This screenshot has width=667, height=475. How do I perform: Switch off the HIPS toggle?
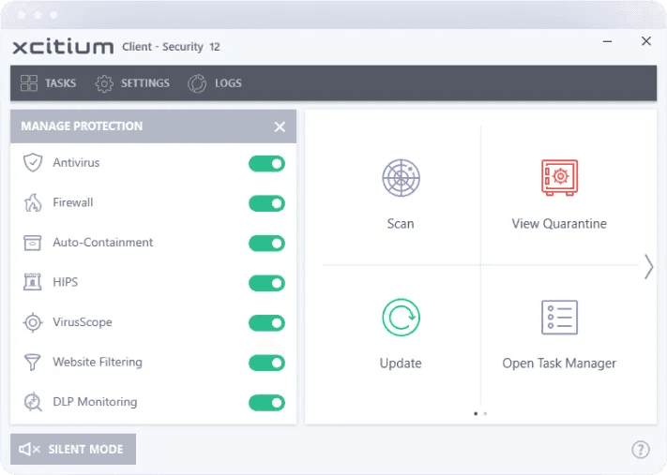[x=266, y=283]
